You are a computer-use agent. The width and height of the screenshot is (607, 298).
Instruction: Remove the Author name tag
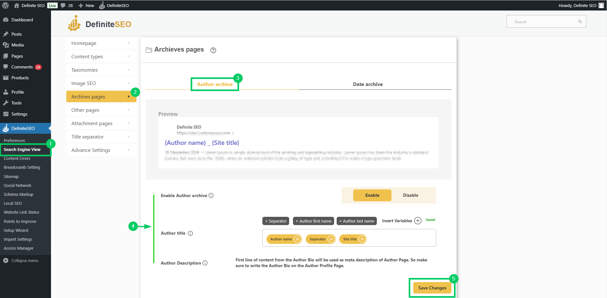(297, 239)
